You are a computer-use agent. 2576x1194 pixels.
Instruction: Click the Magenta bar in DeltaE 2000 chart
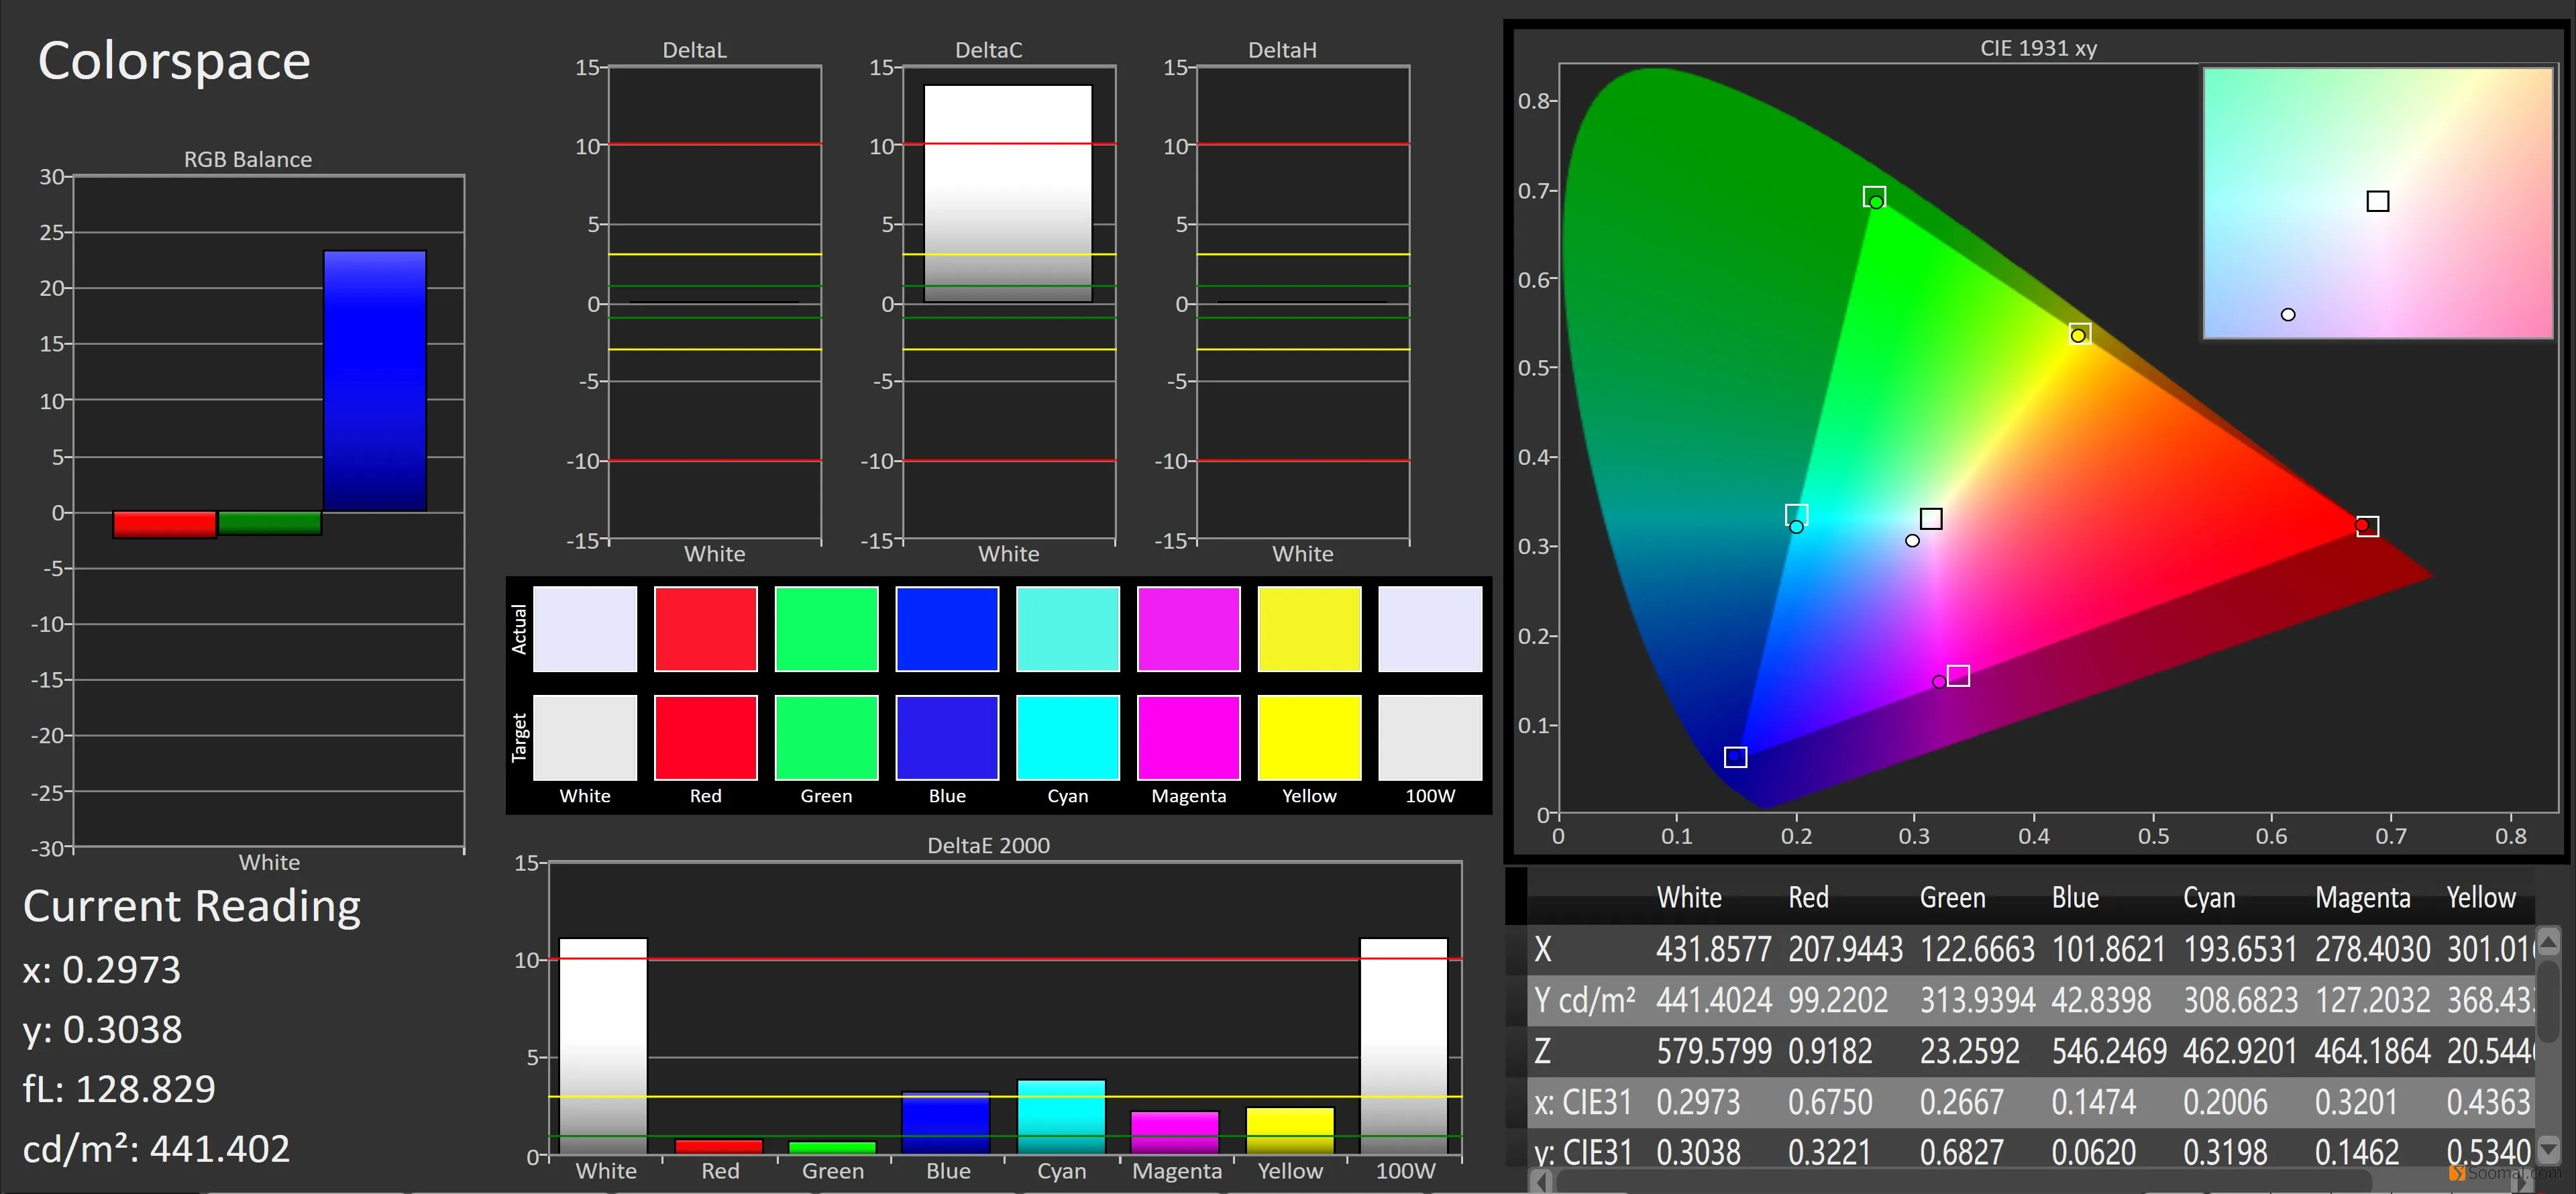(x=1175, y=1133)
